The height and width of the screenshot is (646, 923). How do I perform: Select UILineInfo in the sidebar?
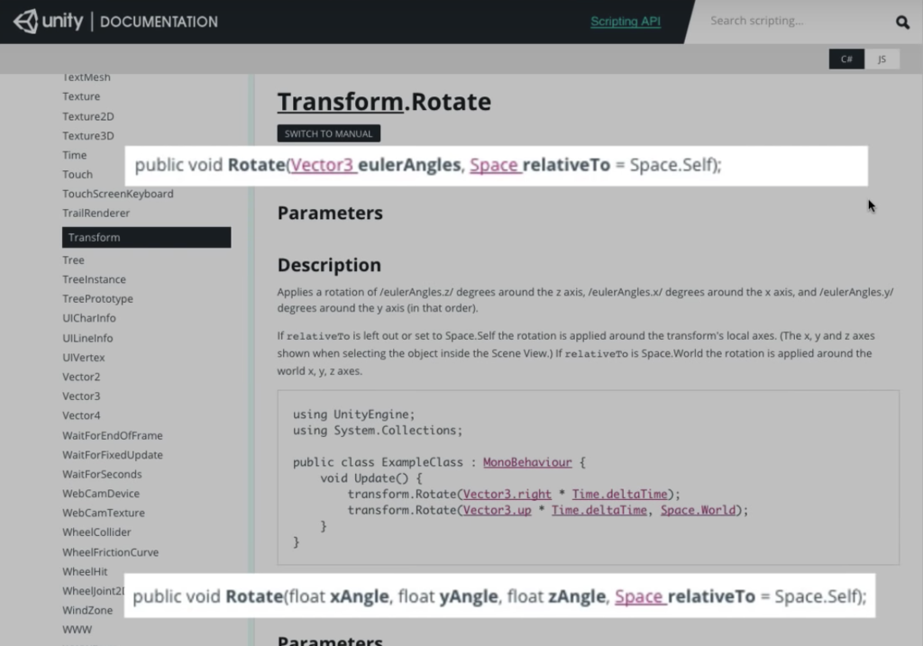87,338
